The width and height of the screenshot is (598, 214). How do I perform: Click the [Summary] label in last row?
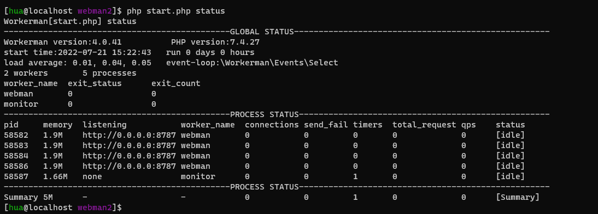tap(518, 197)
